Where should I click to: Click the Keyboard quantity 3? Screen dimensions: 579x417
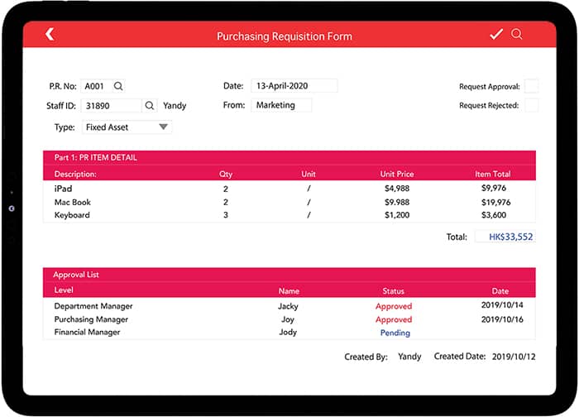tap(226, 215)
